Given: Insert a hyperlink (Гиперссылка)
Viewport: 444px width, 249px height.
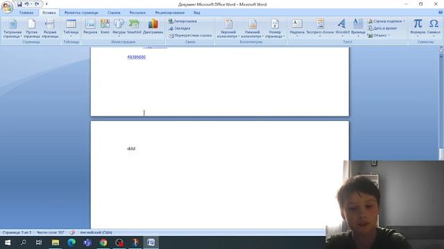Looking at the screenshot, I should pyautogui.click(x=182, y=21).
